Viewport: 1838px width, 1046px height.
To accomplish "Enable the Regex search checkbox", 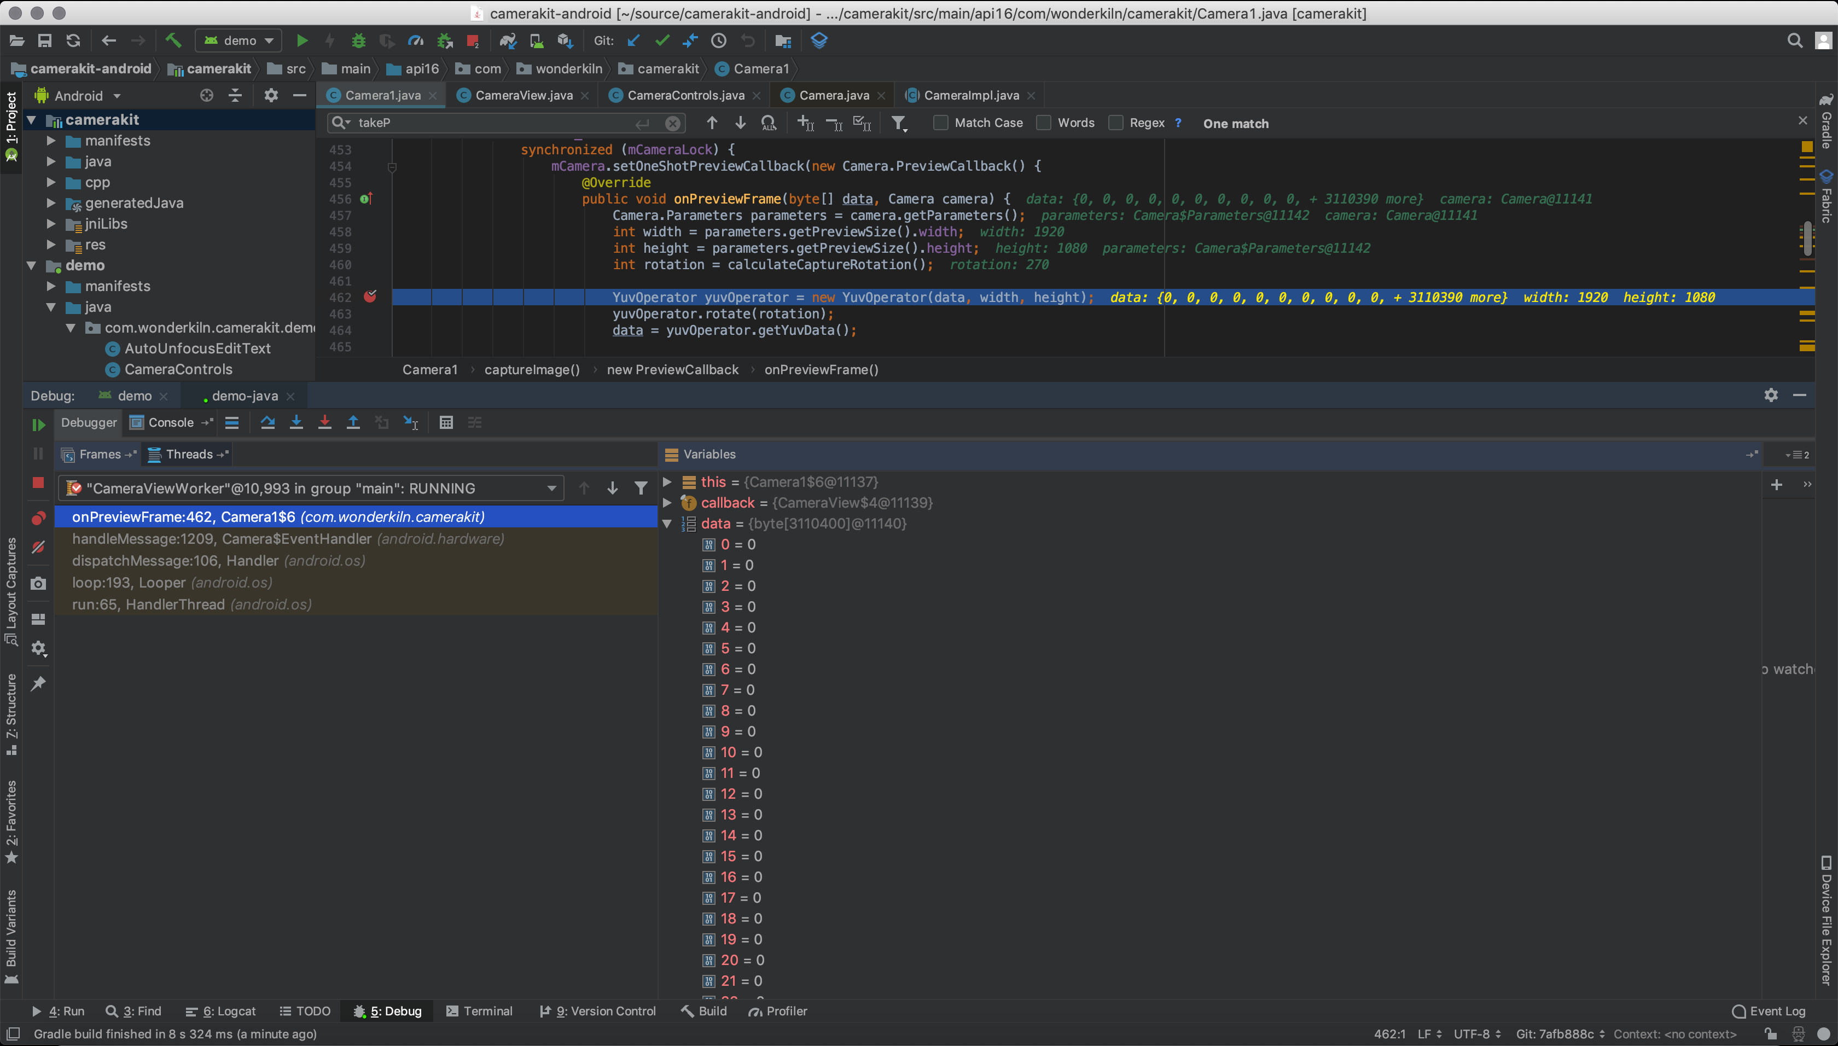I will [1115, 123].
